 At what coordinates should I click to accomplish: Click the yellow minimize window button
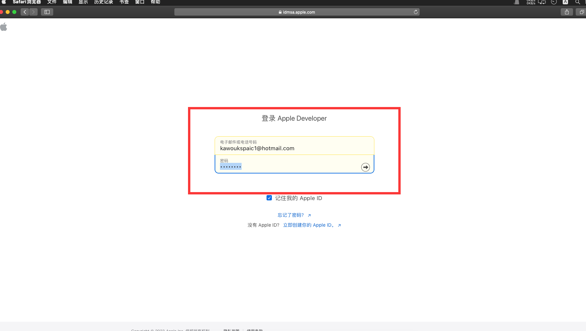click(8, 12)
